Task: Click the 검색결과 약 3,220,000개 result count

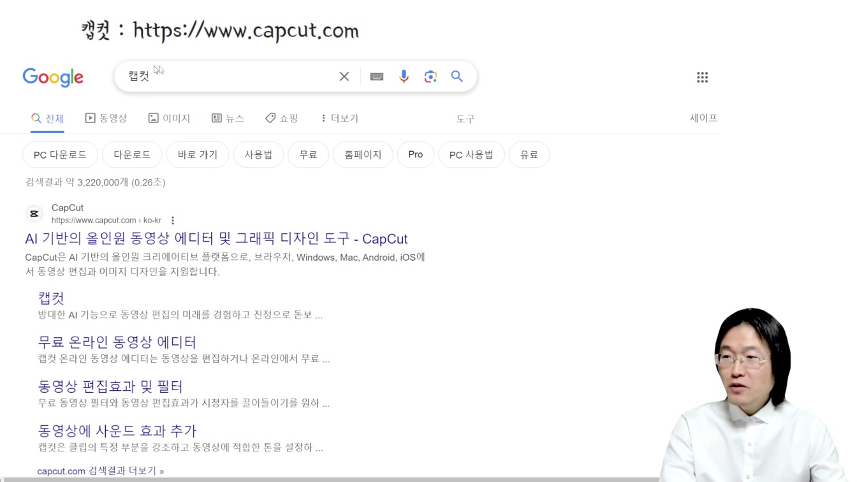Action: point(96,182)
